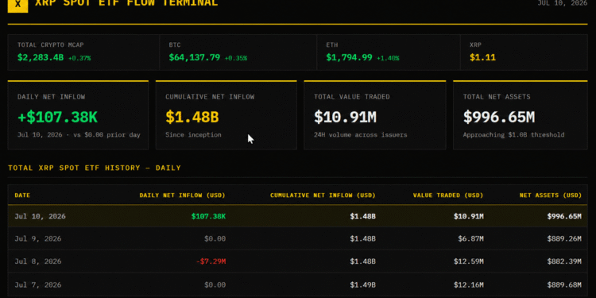The height and width of the screenshot is (298, 596).
Task: Click the 'Since inception' caption
Action: (193, 135)
